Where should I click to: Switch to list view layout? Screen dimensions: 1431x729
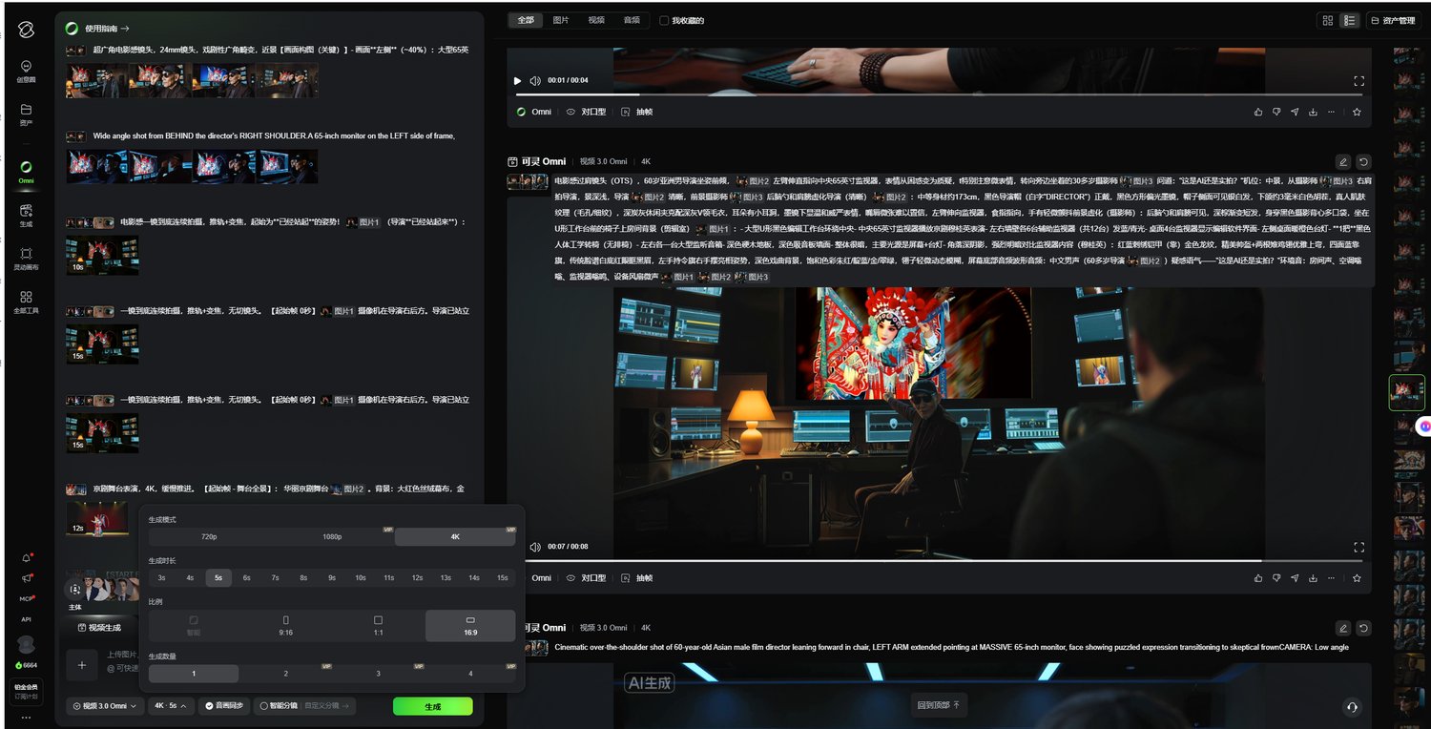[x=1350, y=20]
